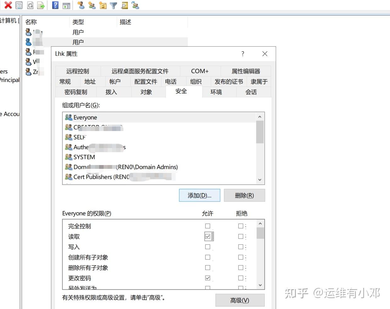Select the COM+ tab
Image resolution: width=390 pixels, height=309 pixels.
pyautogui.click(x=200, y=71)
